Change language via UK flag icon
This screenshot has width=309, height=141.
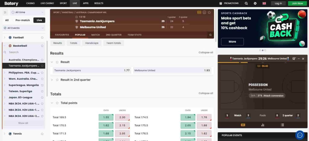tap(264, 3)
